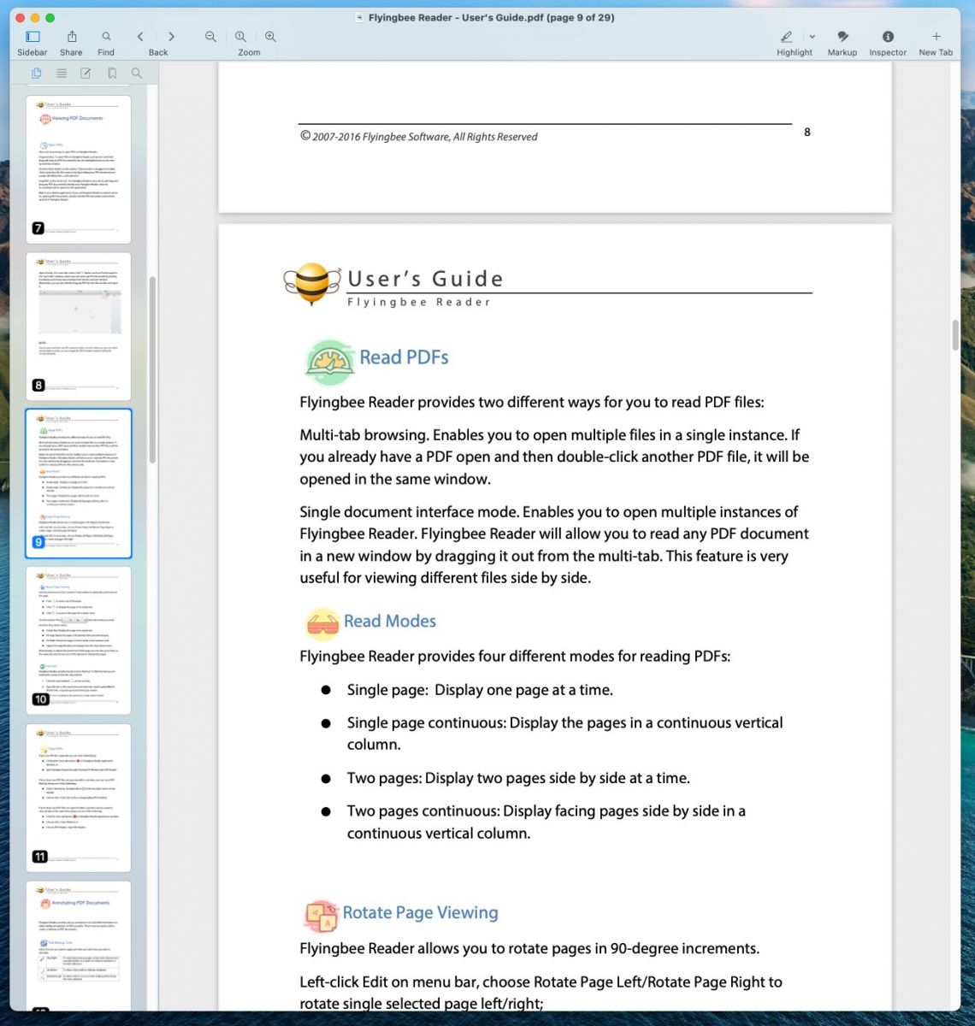This screenshot has width=975, height=1026.
Task: Open the Markup tools
Action: (842, 37)
